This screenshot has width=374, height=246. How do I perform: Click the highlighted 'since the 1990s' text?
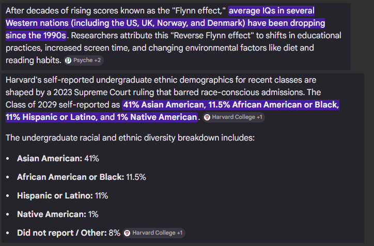tap(36, 36)
